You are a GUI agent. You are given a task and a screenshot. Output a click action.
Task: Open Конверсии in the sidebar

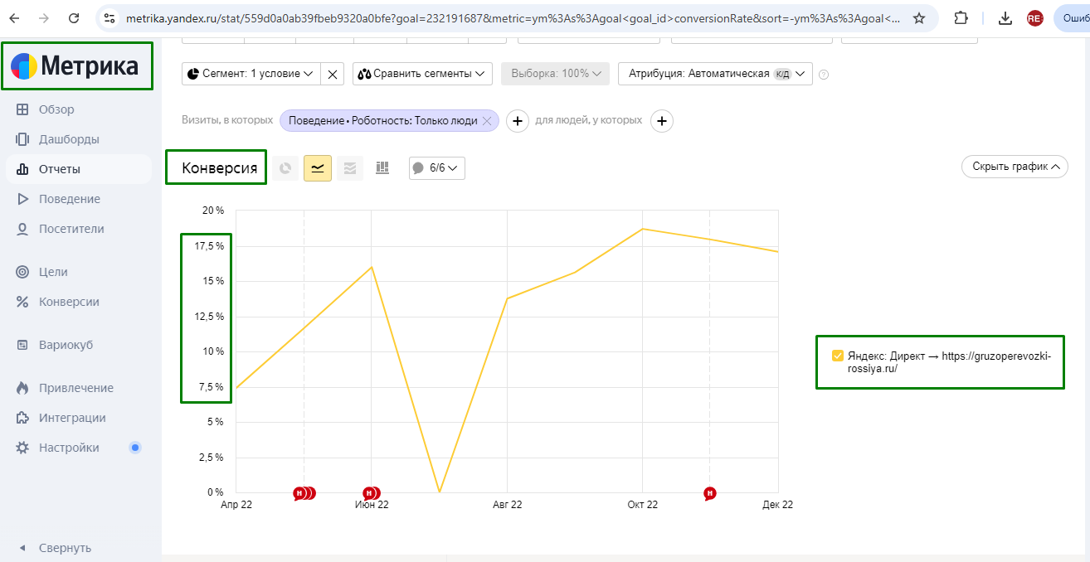69,302
